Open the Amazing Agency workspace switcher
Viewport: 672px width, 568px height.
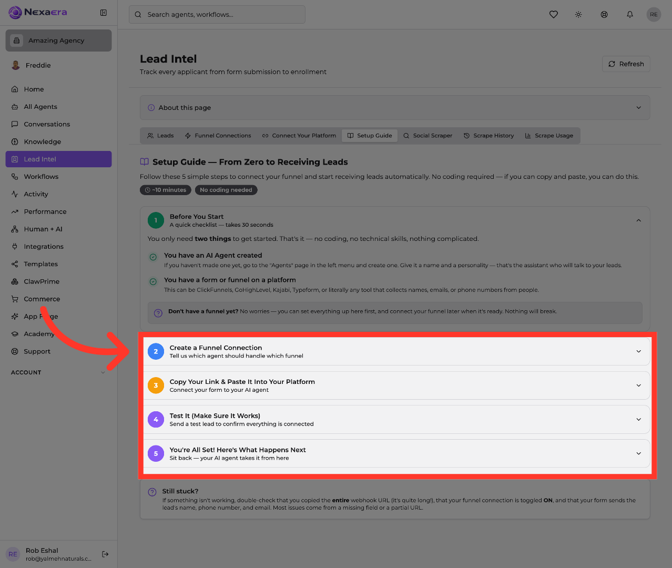coord(58,40)
